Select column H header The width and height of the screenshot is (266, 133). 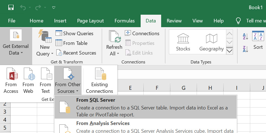pos(210,88)
